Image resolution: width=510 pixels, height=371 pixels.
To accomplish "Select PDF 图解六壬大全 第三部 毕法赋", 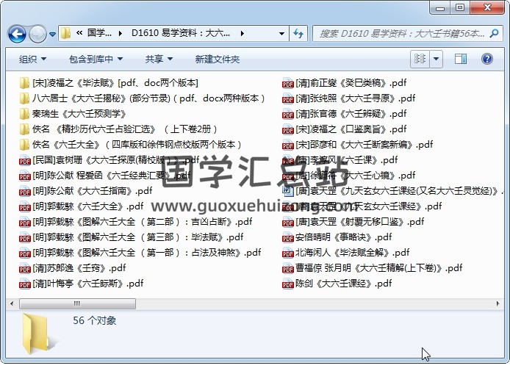I will (x=131, y=237).
